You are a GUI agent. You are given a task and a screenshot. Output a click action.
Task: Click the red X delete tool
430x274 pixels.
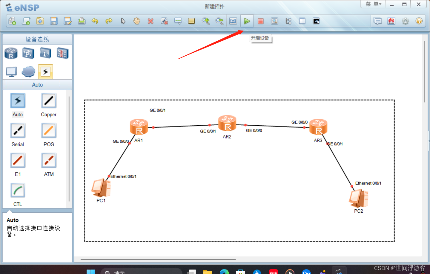pyautogui.click(x=150, y=21)
